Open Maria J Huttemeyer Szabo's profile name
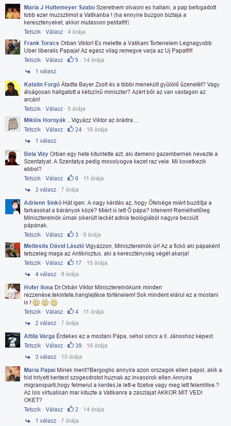Viewport: 231px width, 426px height. click(x=60, y=7)
